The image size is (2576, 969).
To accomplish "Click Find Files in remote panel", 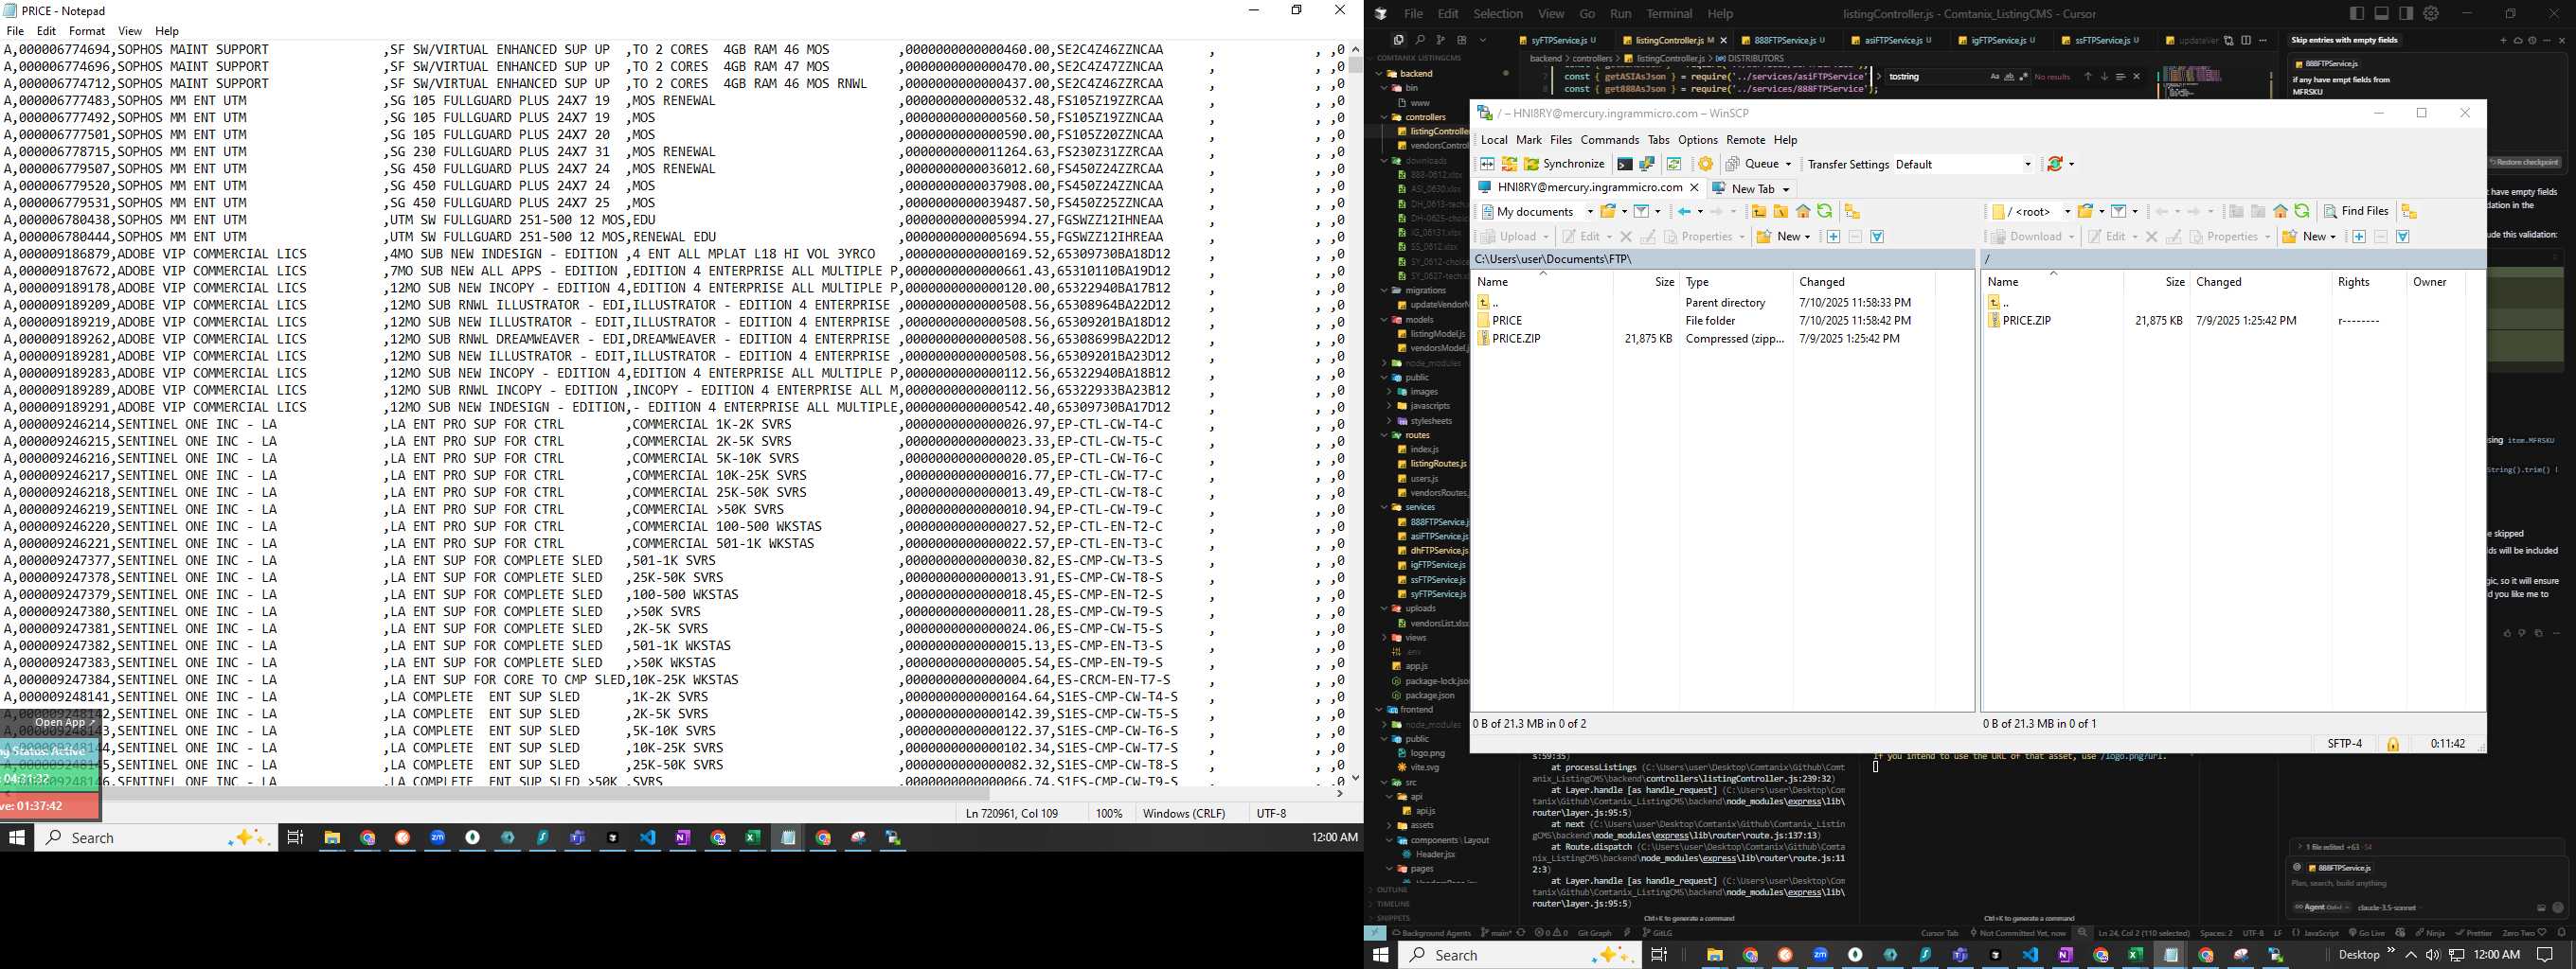I will [2356, 211].
